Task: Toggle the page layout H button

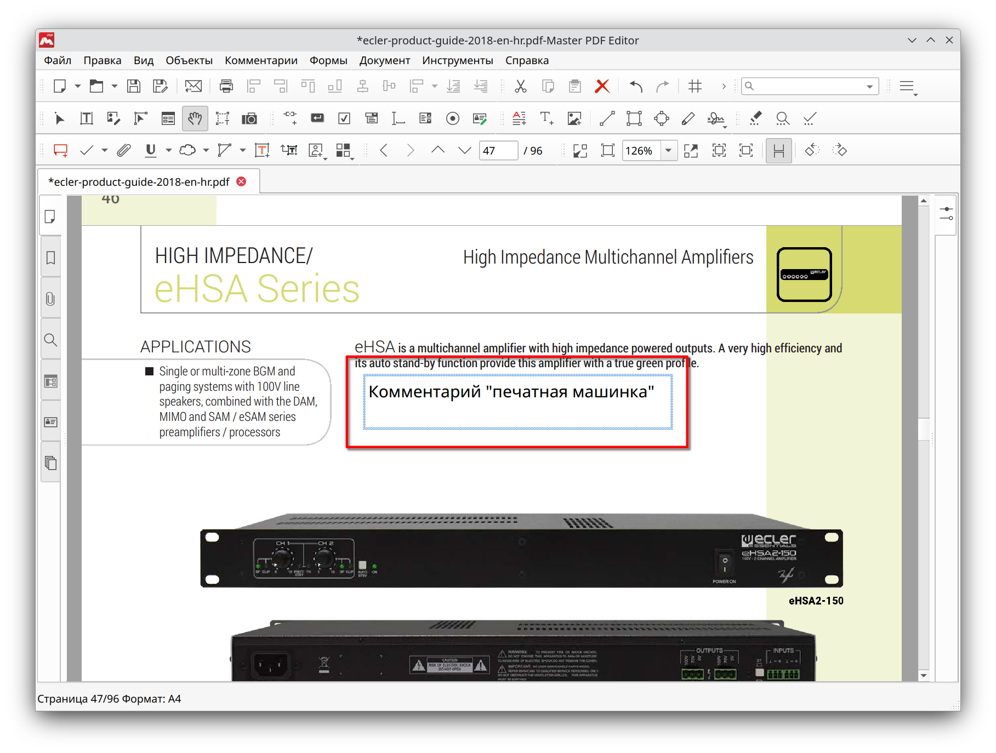Action: pos(779,150)
